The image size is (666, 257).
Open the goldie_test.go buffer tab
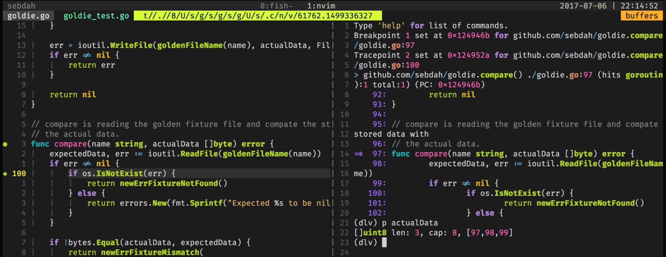click(96, 16)
